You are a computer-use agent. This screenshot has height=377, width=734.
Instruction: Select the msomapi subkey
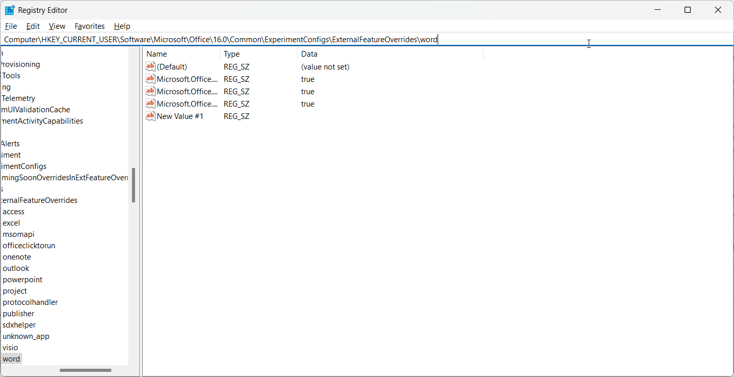click(x=19, y=234)
